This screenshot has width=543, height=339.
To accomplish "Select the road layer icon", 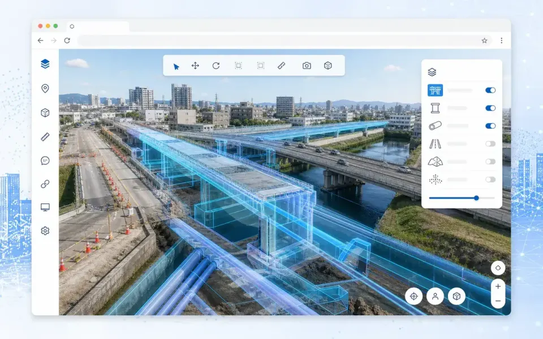I will pyautogui.click(x=436, y=144).
